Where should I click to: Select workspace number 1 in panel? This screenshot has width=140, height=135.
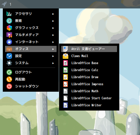(10, 4)
